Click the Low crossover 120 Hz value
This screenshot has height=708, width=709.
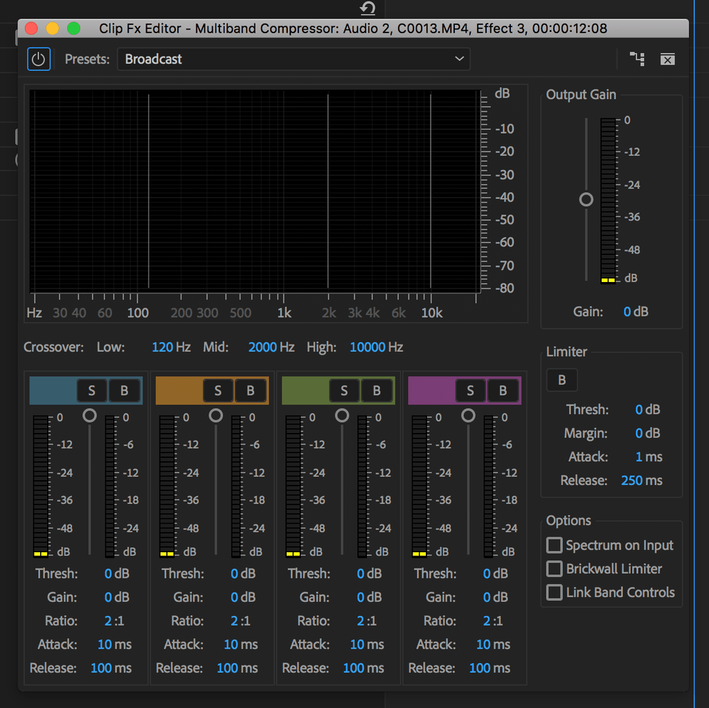pyautogui.click(x=171, y=347)
